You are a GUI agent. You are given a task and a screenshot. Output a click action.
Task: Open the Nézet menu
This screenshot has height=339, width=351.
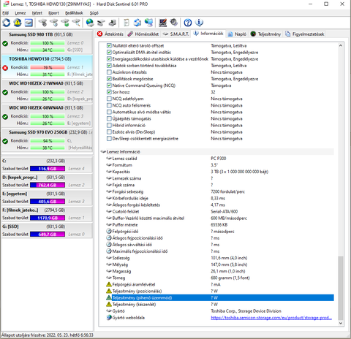(37, 13)
